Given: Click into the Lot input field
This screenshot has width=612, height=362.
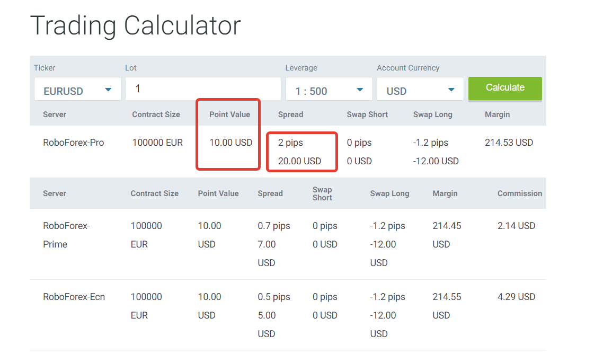Looking at the screenshot, I should coord(203,89).
